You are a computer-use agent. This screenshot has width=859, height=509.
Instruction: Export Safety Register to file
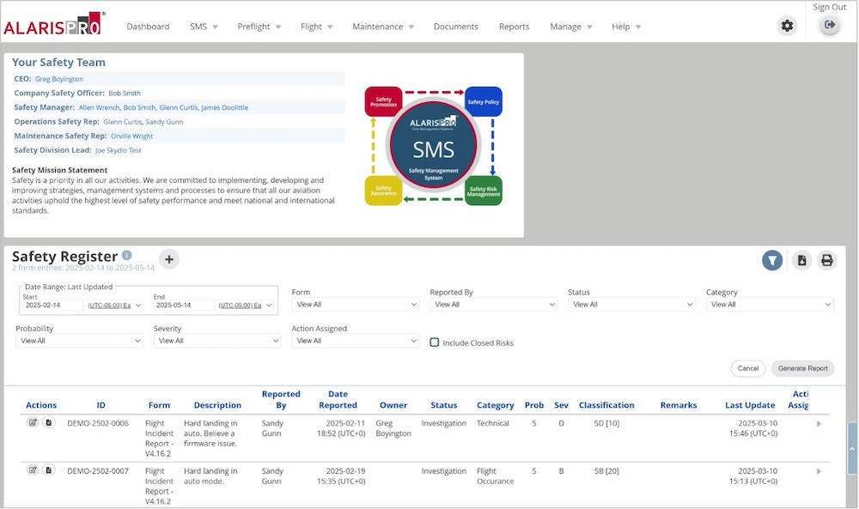(x=801, y=260)
